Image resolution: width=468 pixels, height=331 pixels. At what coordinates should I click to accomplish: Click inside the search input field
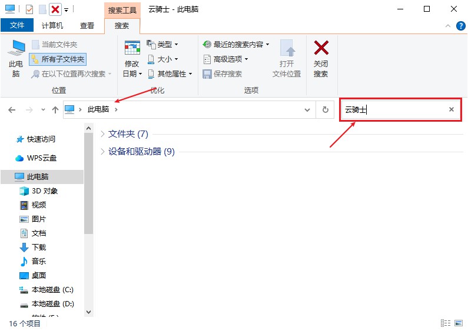[x=394, y=110]
